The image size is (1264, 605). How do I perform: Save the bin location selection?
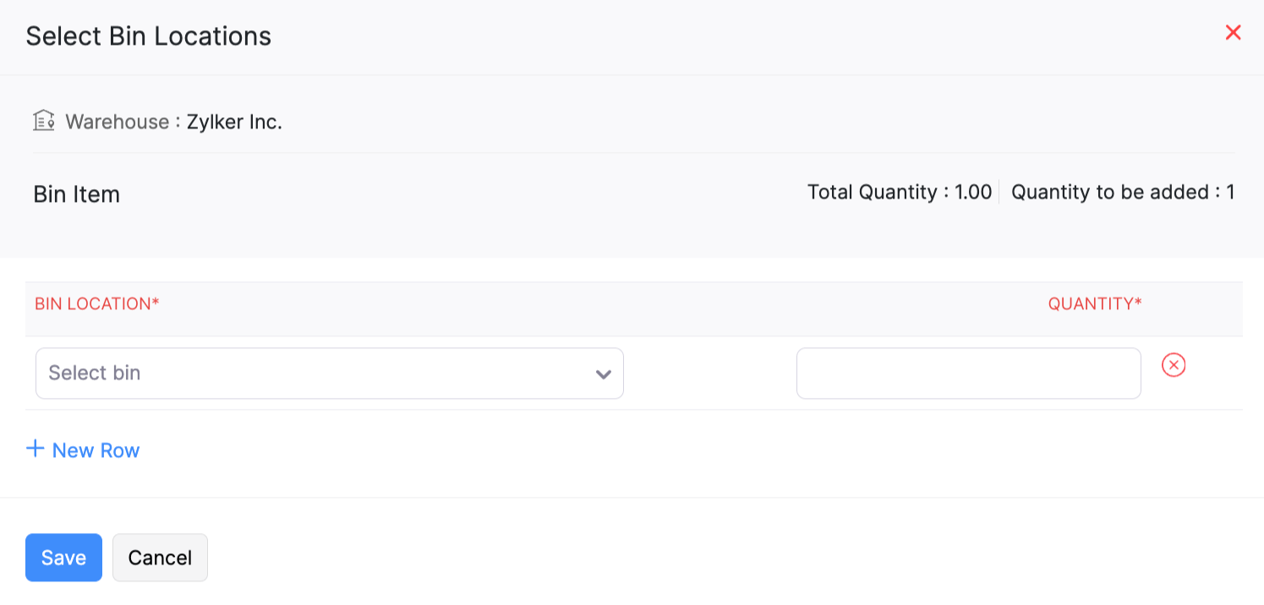pyautogui.click(x=63, y=557)
